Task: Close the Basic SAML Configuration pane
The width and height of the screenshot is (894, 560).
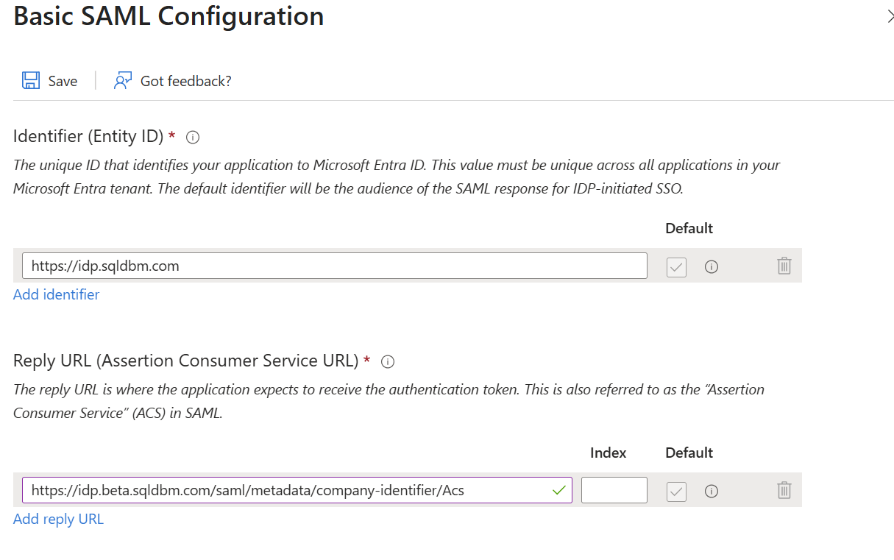Action: click(890, 16)
